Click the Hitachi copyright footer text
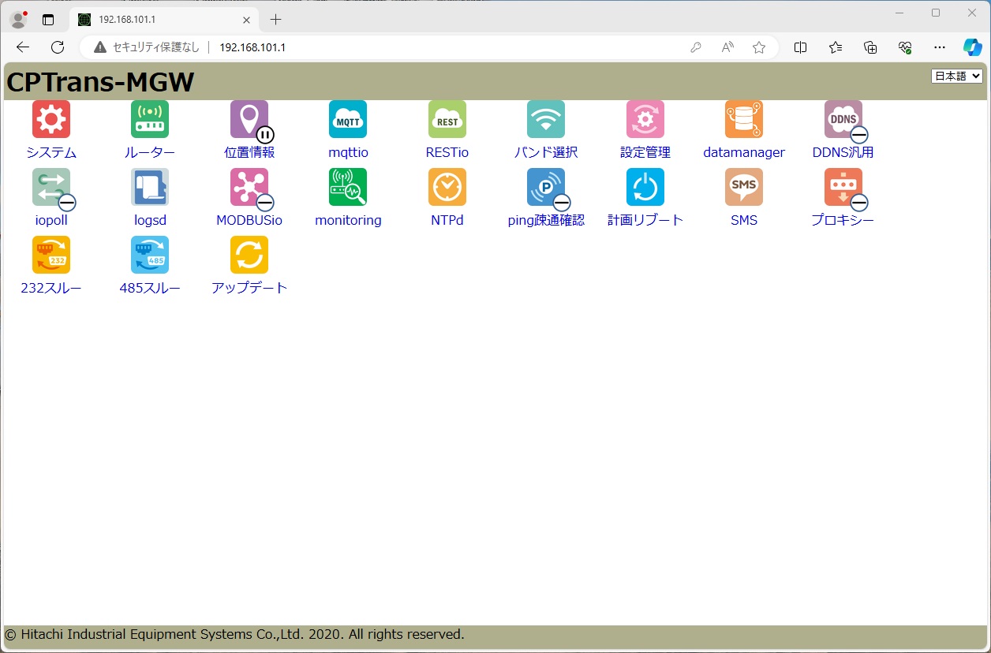Screen dimensions: 991x653 [234, 634]
